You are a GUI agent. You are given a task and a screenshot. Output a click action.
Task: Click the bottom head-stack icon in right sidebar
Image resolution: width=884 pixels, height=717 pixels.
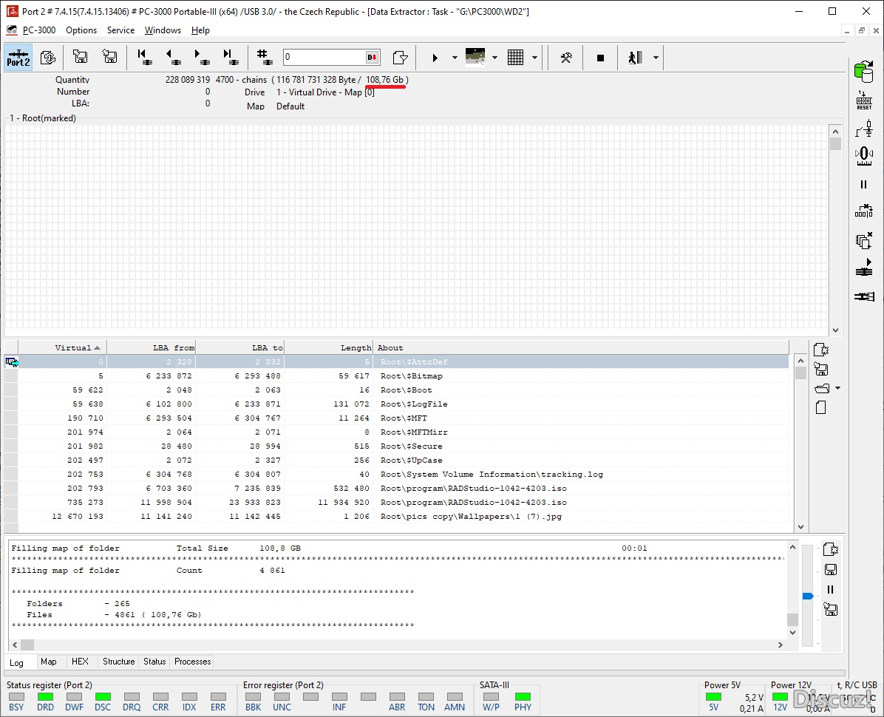[x=864, y=296]
